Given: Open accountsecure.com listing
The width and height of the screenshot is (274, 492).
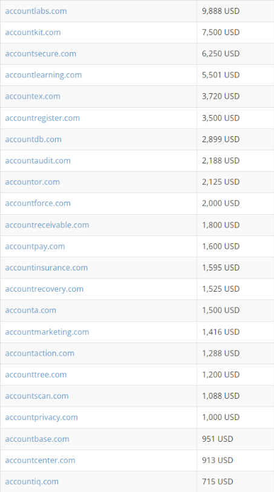Looking at the screenshot, I should click(x=41, y=54).
